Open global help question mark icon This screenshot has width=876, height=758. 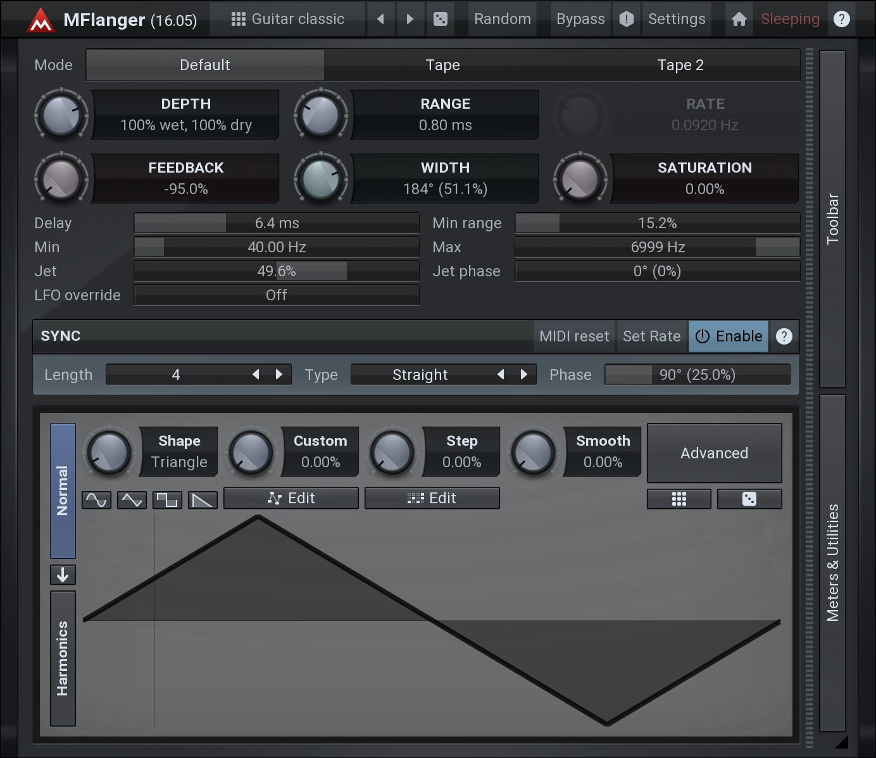[842, 19]
